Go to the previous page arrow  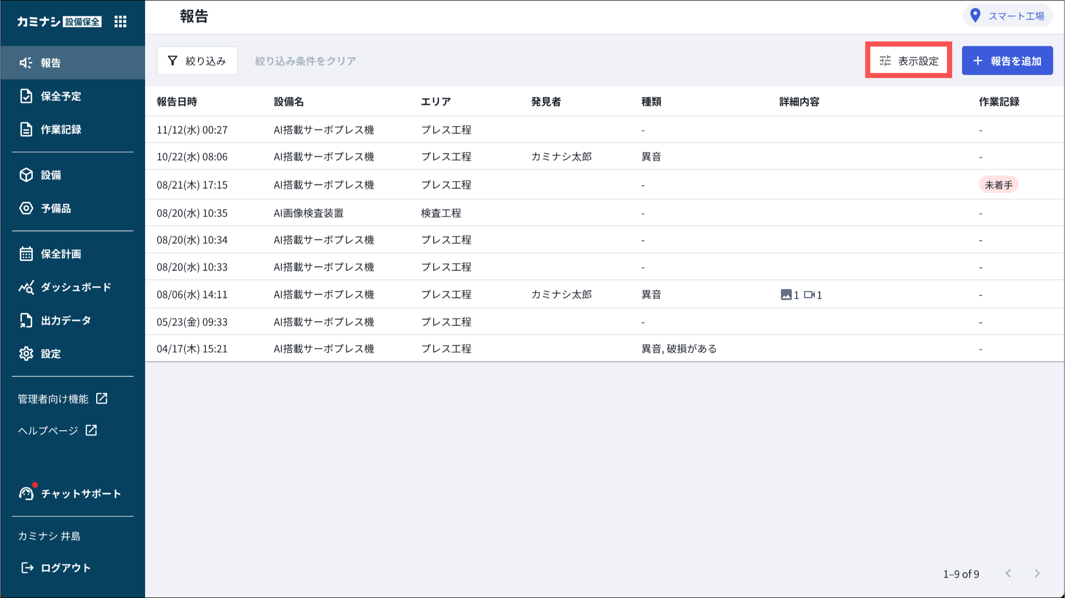click(1008, 573)
